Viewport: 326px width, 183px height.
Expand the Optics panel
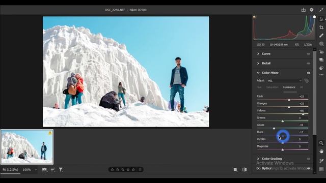258,168
